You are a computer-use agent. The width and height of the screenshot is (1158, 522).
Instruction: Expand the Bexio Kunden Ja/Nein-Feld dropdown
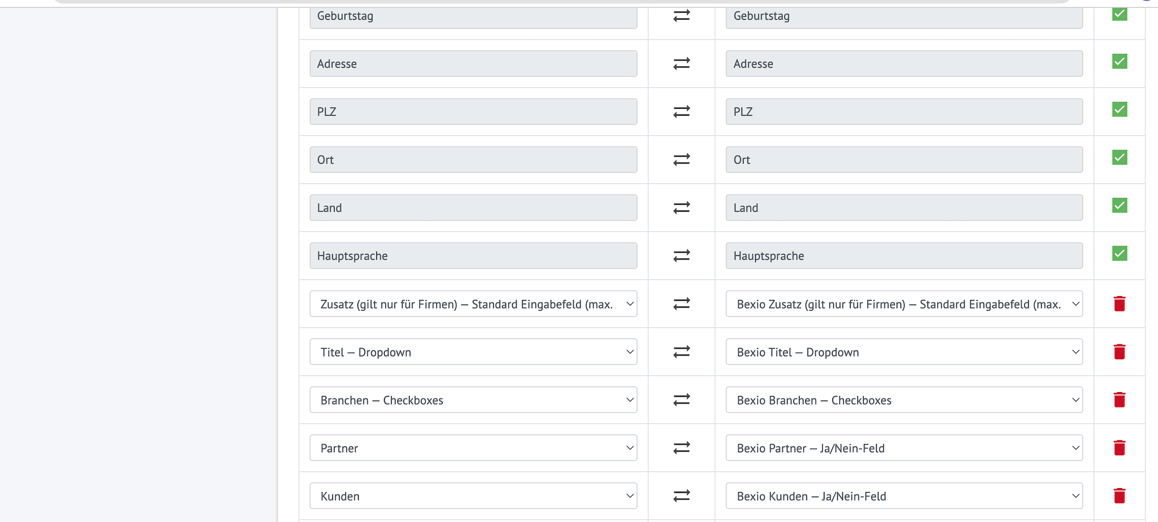[904, 496]
